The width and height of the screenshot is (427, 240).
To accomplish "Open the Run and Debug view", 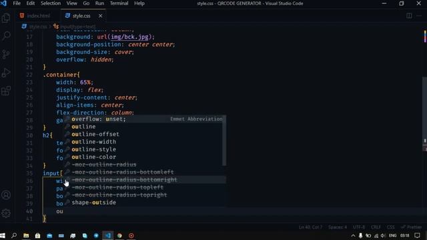I will click(6, 73).
